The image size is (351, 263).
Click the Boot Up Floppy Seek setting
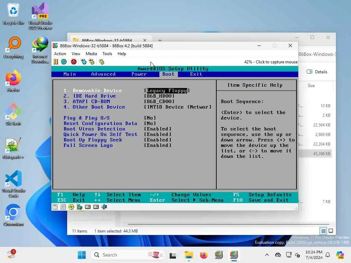click(93, 140)
